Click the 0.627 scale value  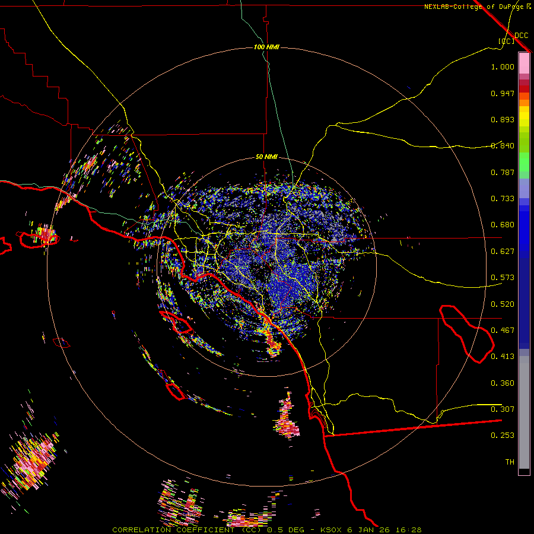tap(503, 252)
